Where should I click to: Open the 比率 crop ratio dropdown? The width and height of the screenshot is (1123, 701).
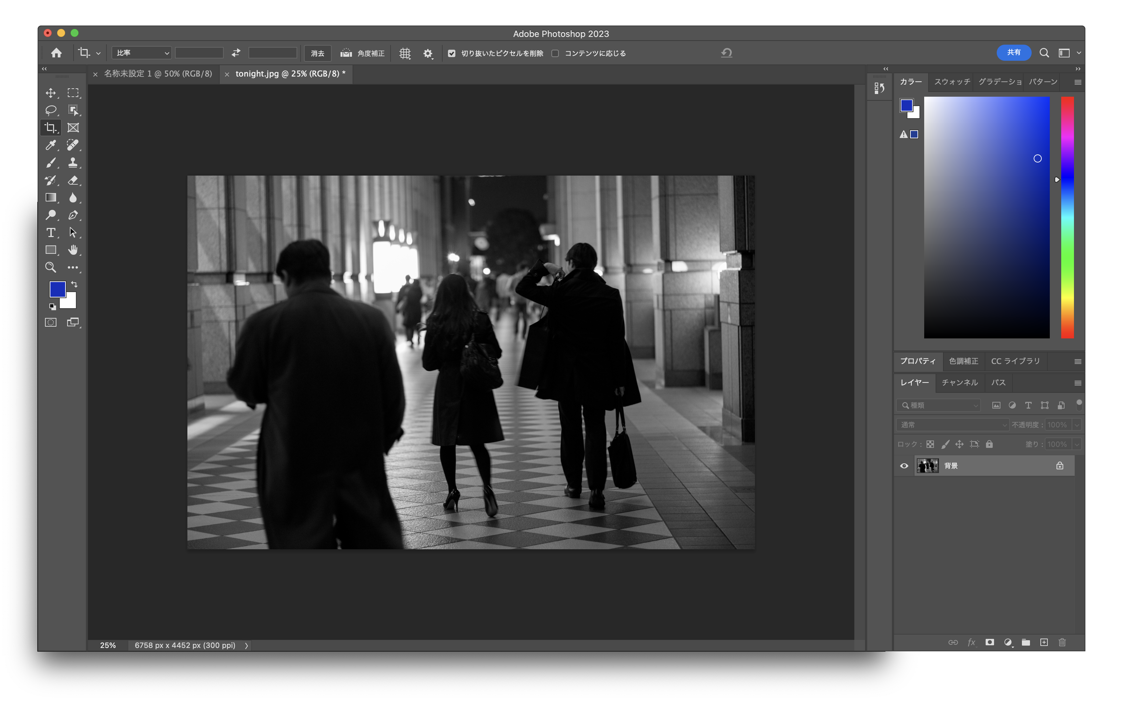tap(141, 53)
